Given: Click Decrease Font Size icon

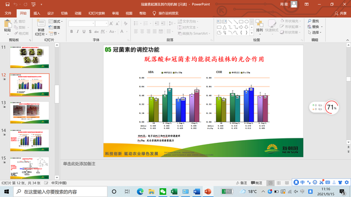Looking at the screenshot, I should tap(117, 24).
